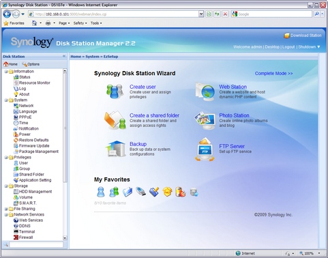Click the blue shared folder favorite icon

click(128, 192)
